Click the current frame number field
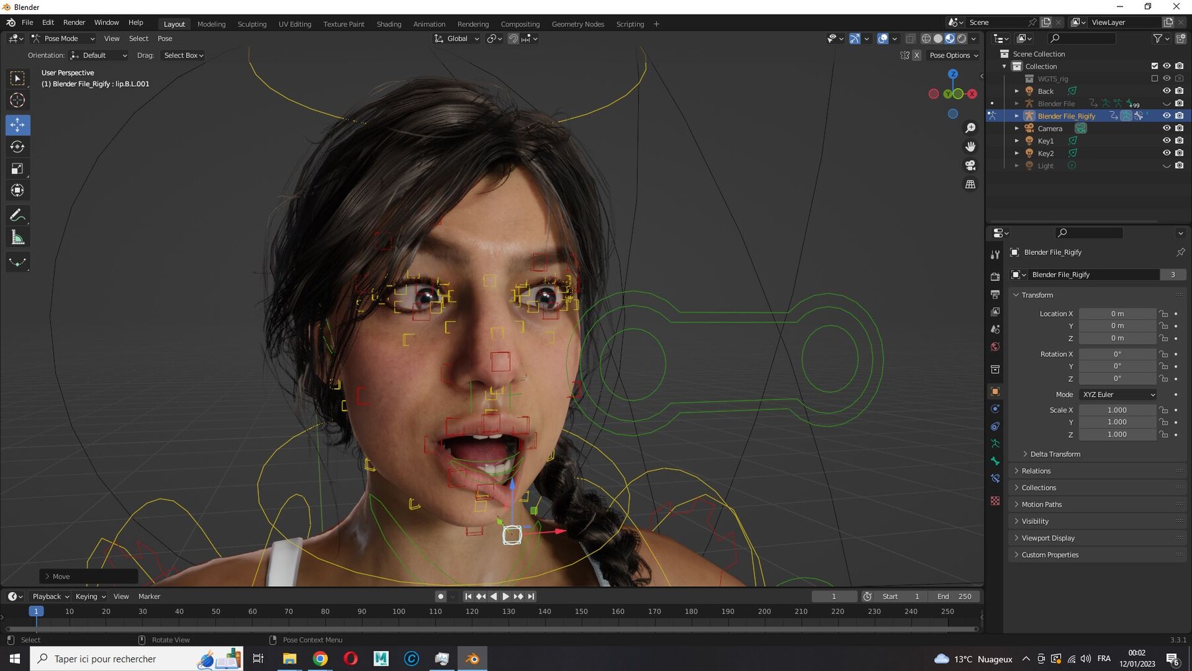Screen dimensions: 1192x671 (834, 597)
